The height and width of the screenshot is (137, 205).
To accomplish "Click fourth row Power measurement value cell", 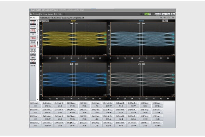I will (x=158, y=126).
